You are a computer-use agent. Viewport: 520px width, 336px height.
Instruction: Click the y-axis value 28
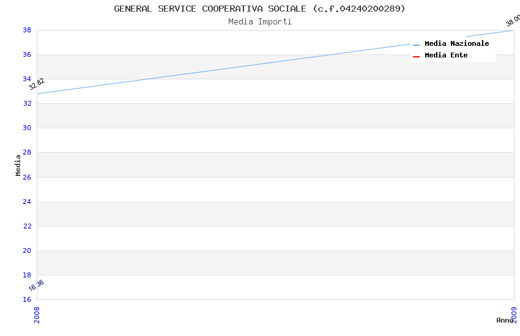(x=27, y=153)
